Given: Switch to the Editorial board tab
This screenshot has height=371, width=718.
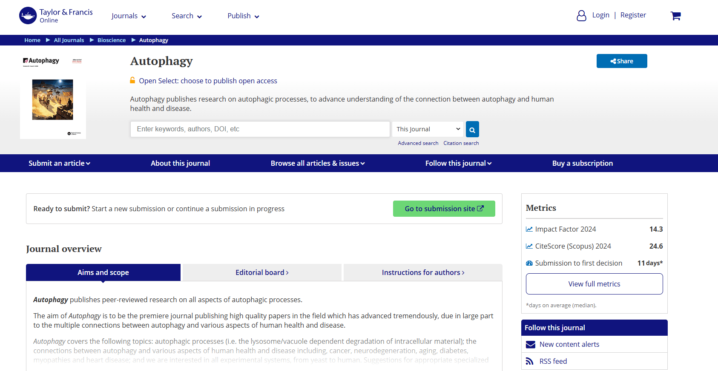Looking at the screenshot, I should pos(262,272).
